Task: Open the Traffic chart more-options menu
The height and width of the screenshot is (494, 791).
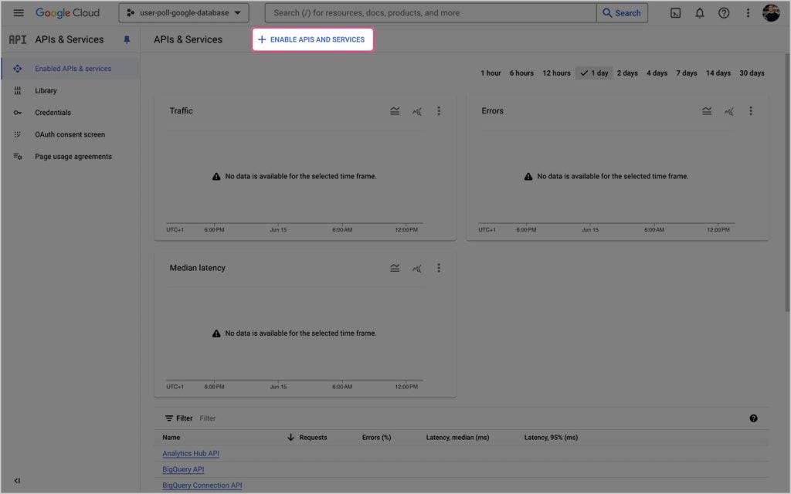Action: (439, 111)
